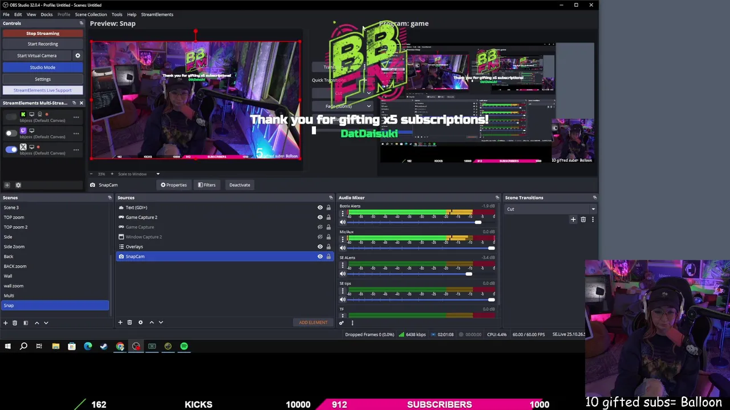Click the ADD ELEMENT button

(x=313, y=322)
